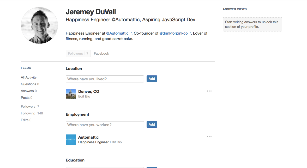Click the Happiness Engineer job title text

point(93,142)
